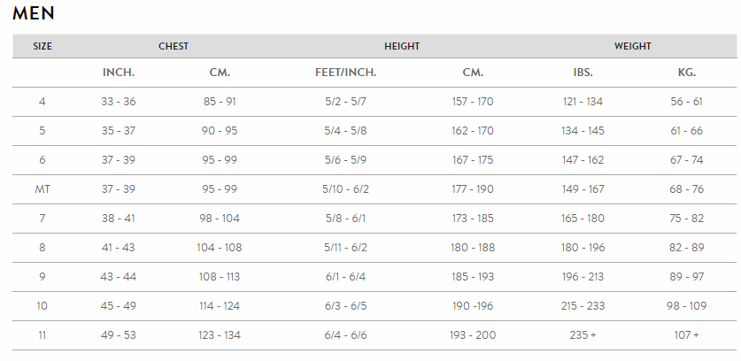Screen dimensions: 741x361
Task: Click chest value 33 - 36 inches
Action: pos(119,102)
